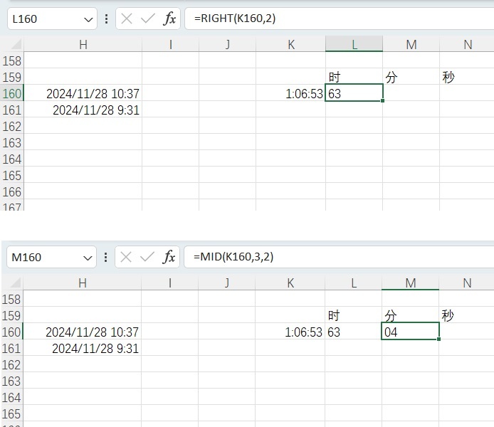Select row 159 header in upper sheet
The image size is (494, 427).
coord(12,77)
